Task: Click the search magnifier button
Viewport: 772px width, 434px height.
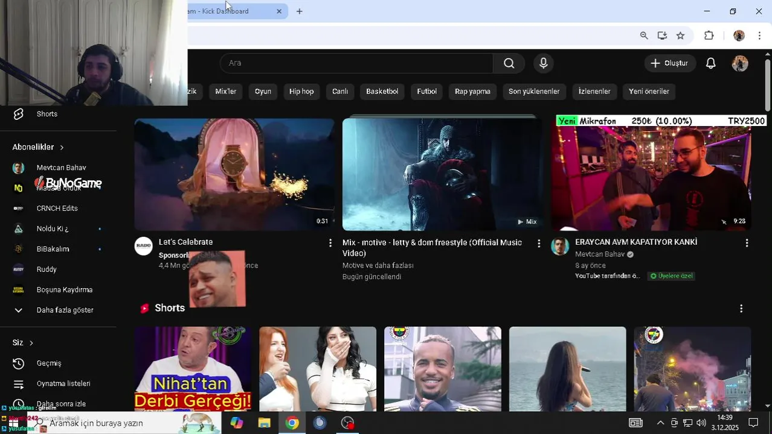Action: click(x=509, y=63)
